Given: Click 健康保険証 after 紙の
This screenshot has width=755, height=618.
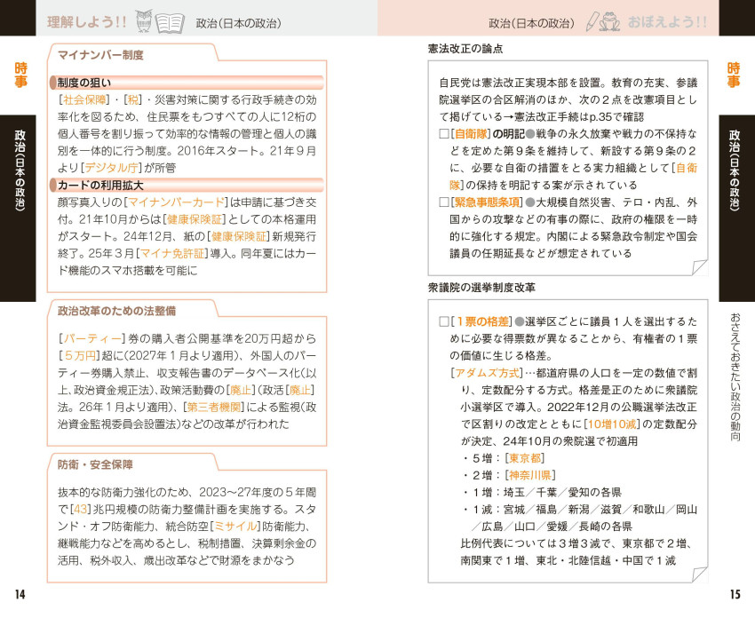Looking at the screenshot, I should pos(239,236).
